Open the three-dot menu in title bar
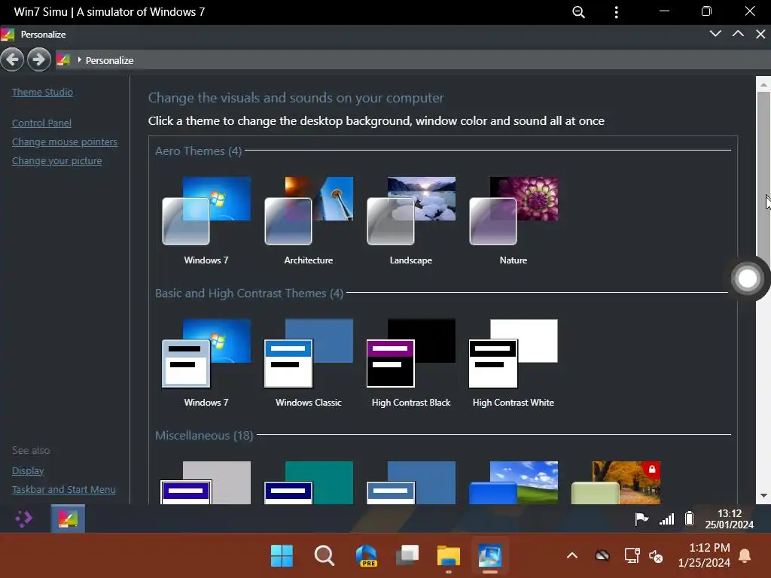Image resolution: width=771 pixels, height=578 pixels. coord(616,12)
